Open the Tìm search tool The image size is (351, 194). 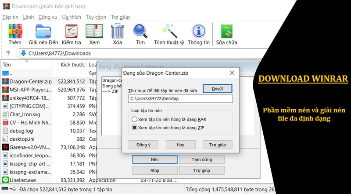pyautogui.click(x=140, y=31)
